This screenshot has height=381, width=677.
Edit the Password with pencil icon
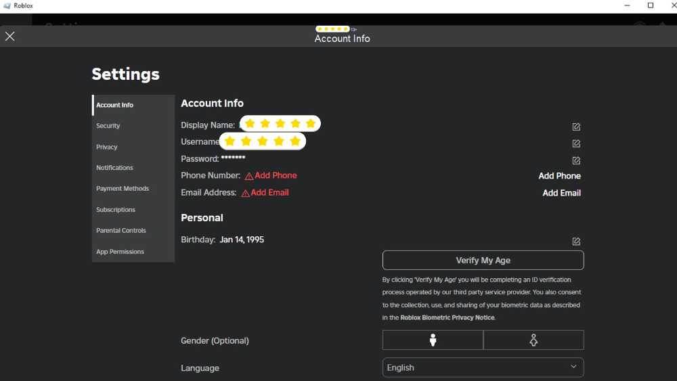[576, 160]
